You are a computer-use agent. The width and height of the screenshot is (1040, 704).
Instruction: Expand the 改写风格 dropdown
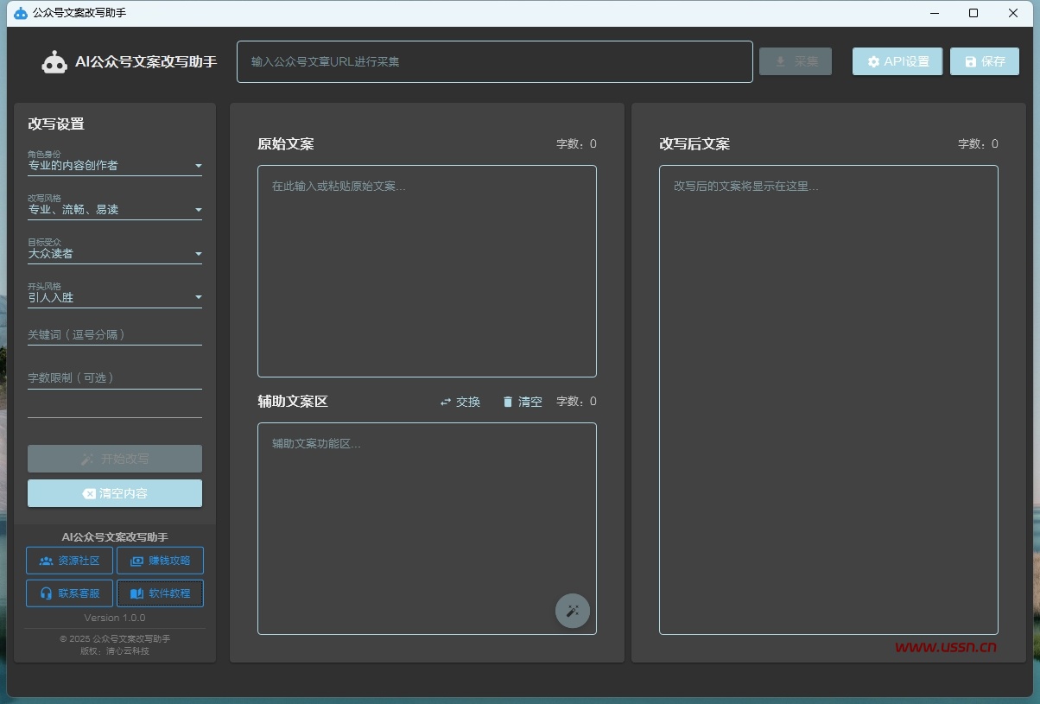[115, 209]
